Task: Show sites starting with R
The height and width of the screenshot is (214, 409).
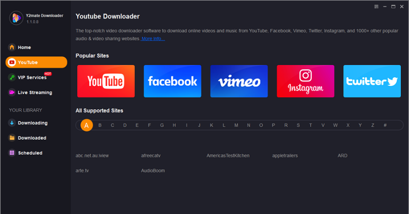Action: (286, 125)
